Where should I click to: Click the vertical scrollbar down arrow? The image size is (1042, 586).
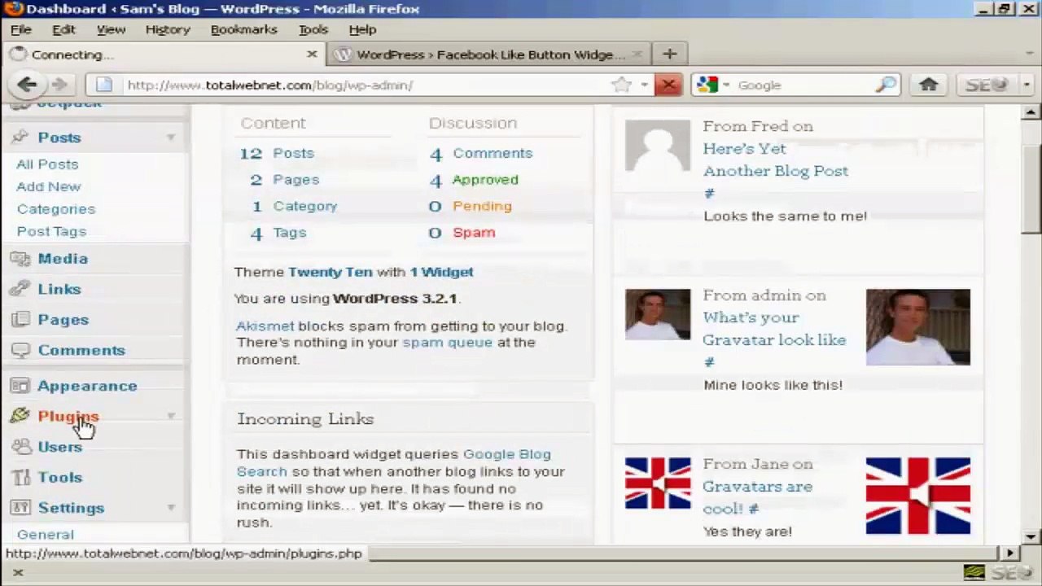tap(1031, 536)
